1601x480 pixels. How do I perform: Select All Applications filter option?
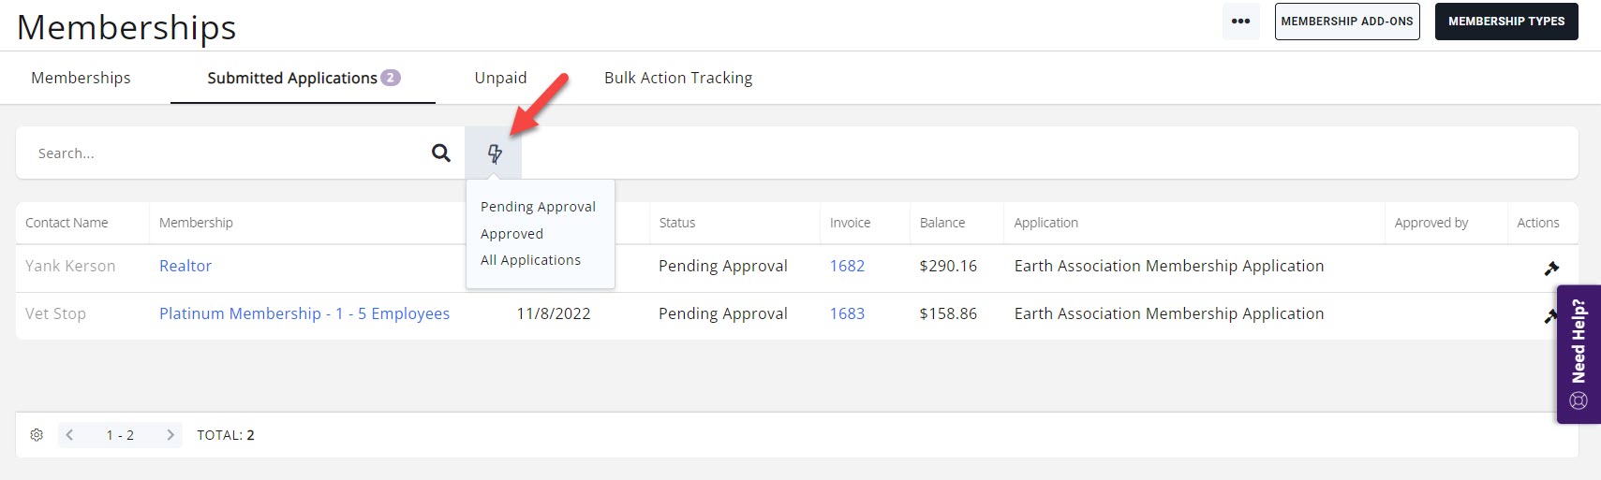coord(530,260)
